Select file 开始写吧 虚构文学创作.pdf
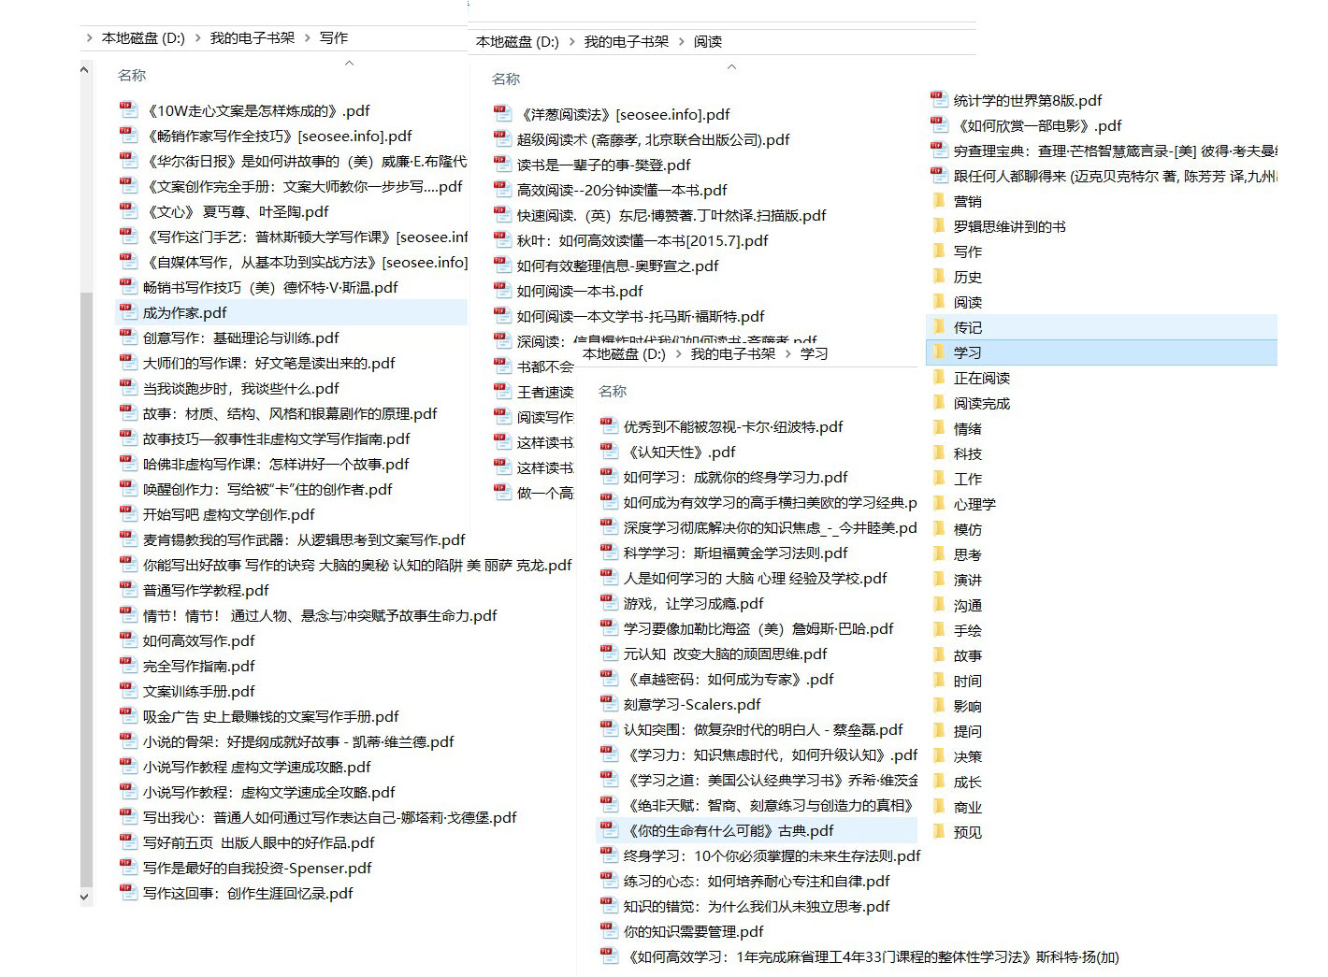 coord(228,514)
